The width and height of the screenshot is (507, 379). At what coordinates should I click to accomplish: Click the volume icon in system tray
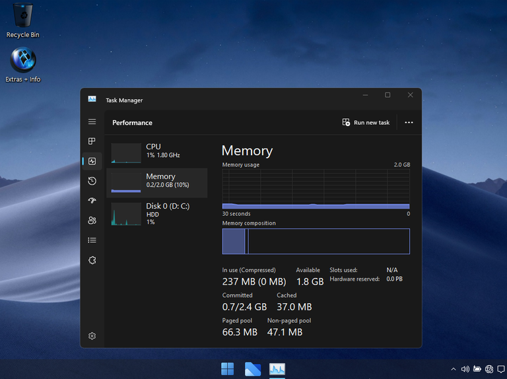(465, 369)
